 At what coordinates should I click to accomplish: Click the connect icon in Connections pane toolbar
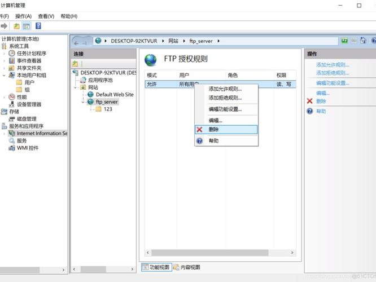tap(75, 64)
